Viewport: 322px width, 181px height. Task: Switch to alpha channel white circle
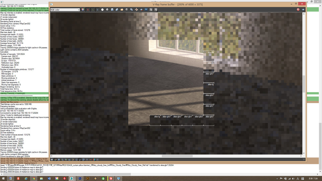coord(102,10)
